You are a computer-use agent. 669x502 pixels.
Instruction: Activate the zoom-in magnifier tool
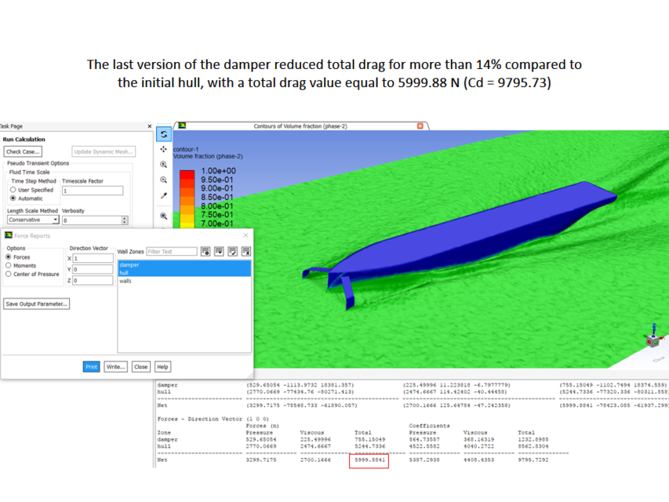(163, 163)
